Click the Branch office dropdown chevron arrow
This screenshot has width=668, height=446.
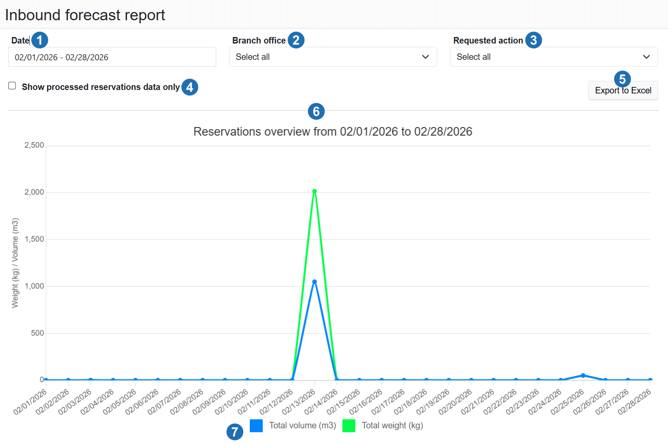pos(426,57)
